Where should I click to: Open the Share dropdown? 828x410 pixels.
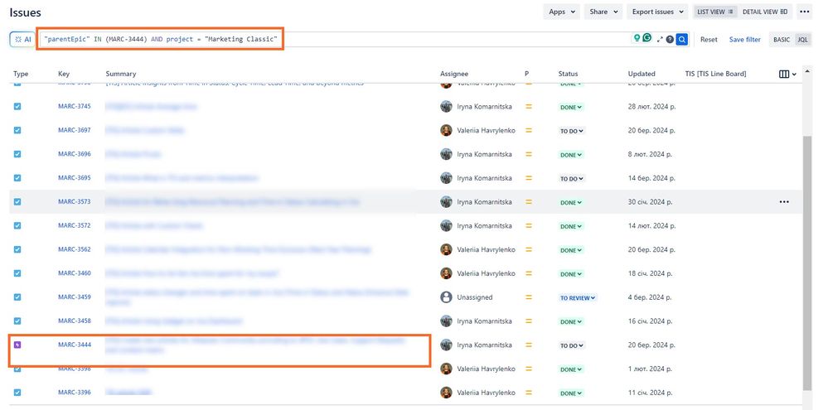[x=603, y=12]
